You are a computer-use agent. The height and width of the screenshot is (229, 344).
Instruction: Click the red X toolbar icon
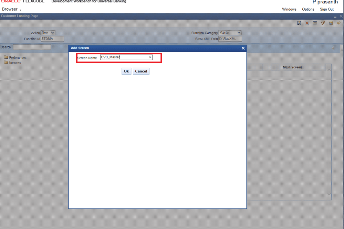point(307,23)
